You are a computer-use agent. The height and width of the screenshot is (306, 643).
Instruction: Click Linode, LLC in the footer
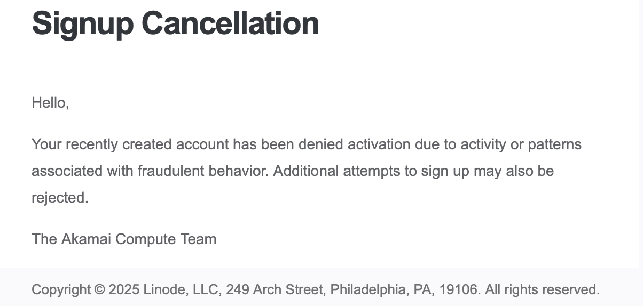[182, 290]
